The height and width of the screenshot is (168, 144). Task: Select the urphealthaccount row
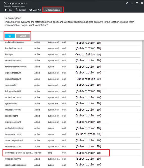(x=72, y=73)
